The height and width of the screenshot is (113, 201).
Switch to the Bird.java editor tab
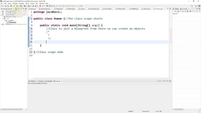(32, 9)
